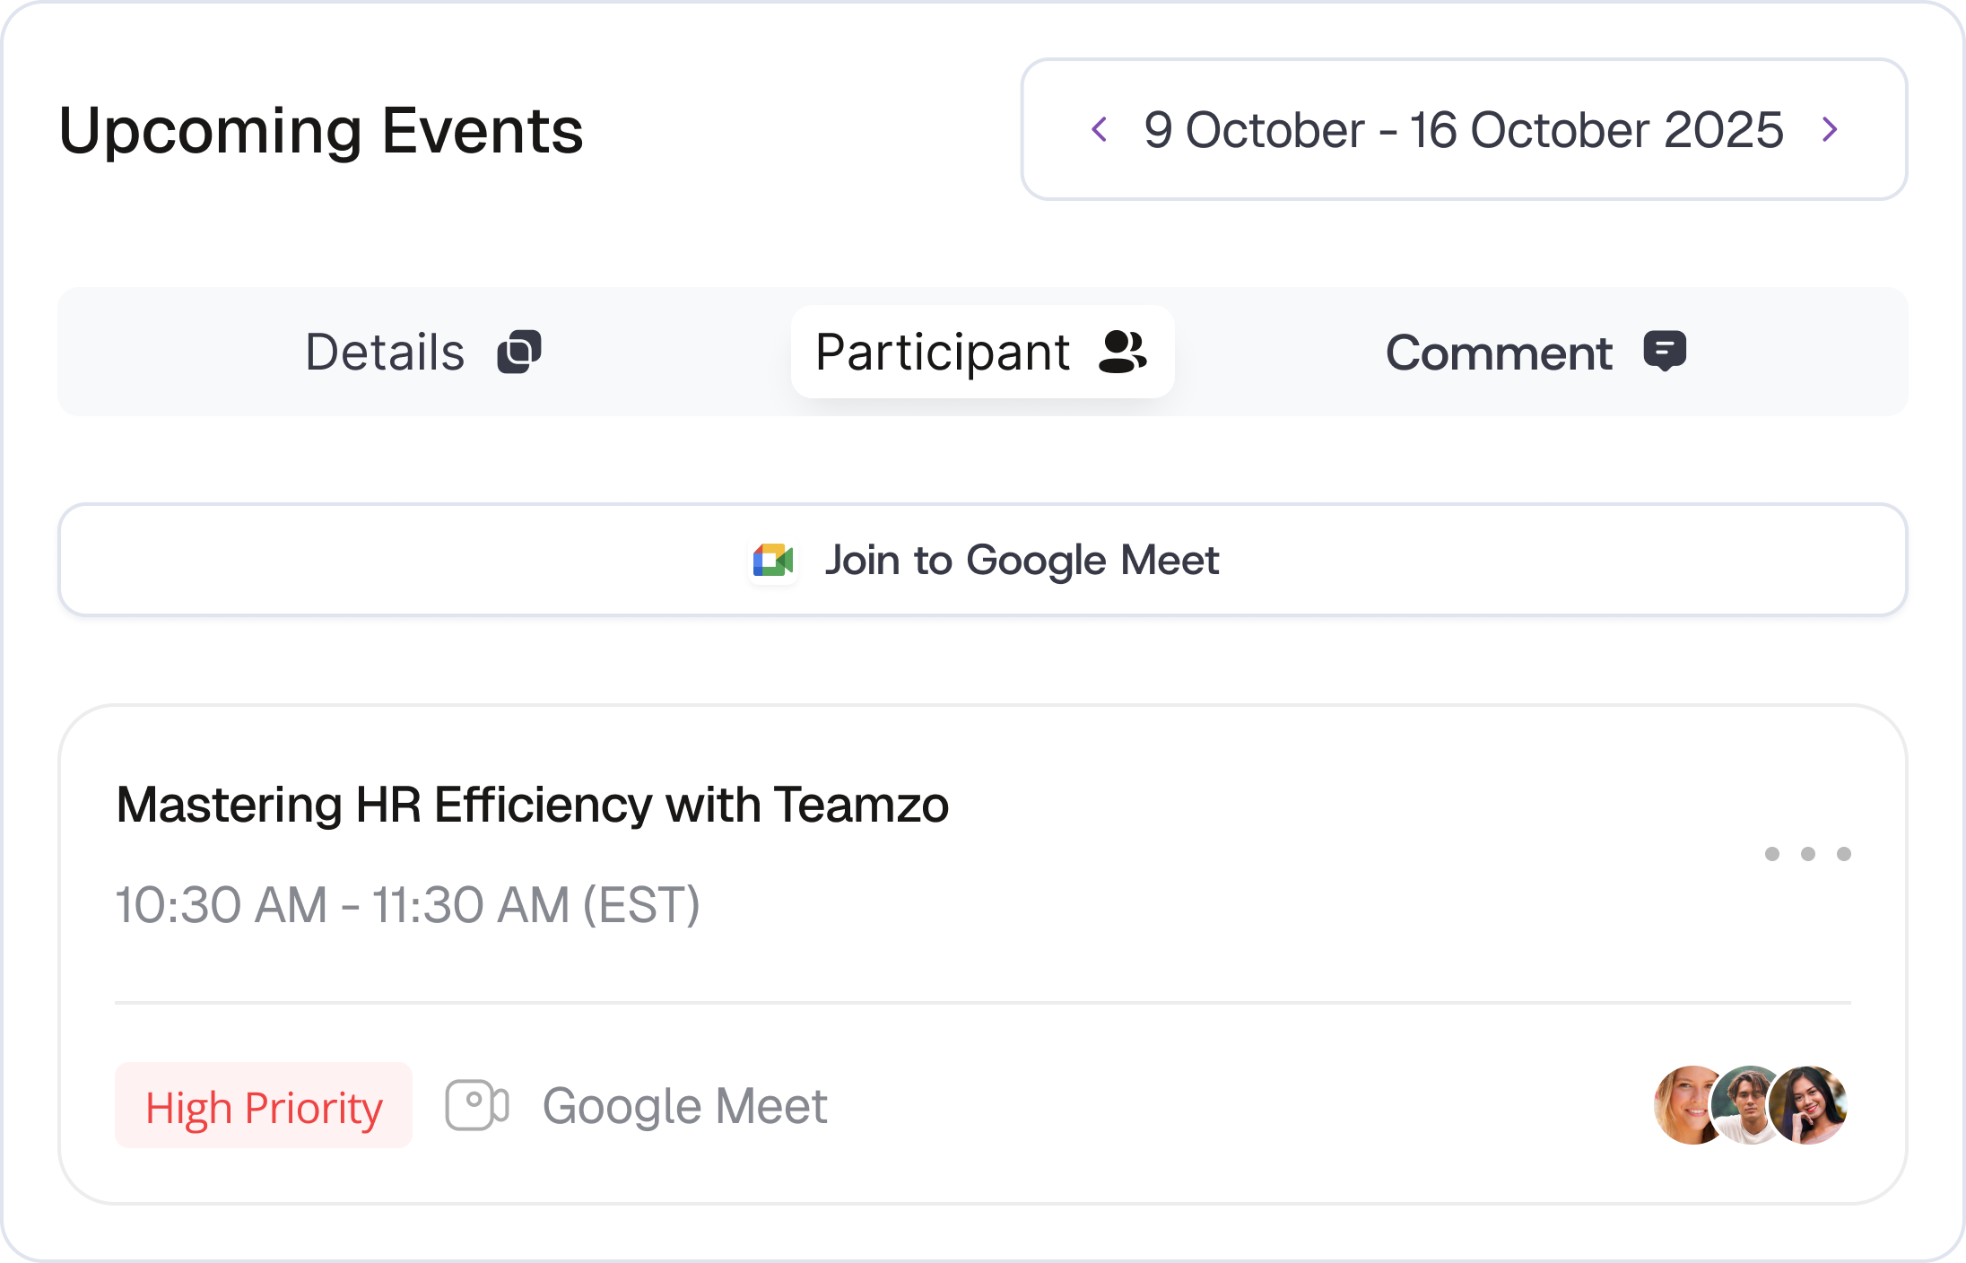The height and width of the screenshot is (1263, 1966).
Task: Select the dark-haired woman participant avatar
Action: coord(1808,1105)
